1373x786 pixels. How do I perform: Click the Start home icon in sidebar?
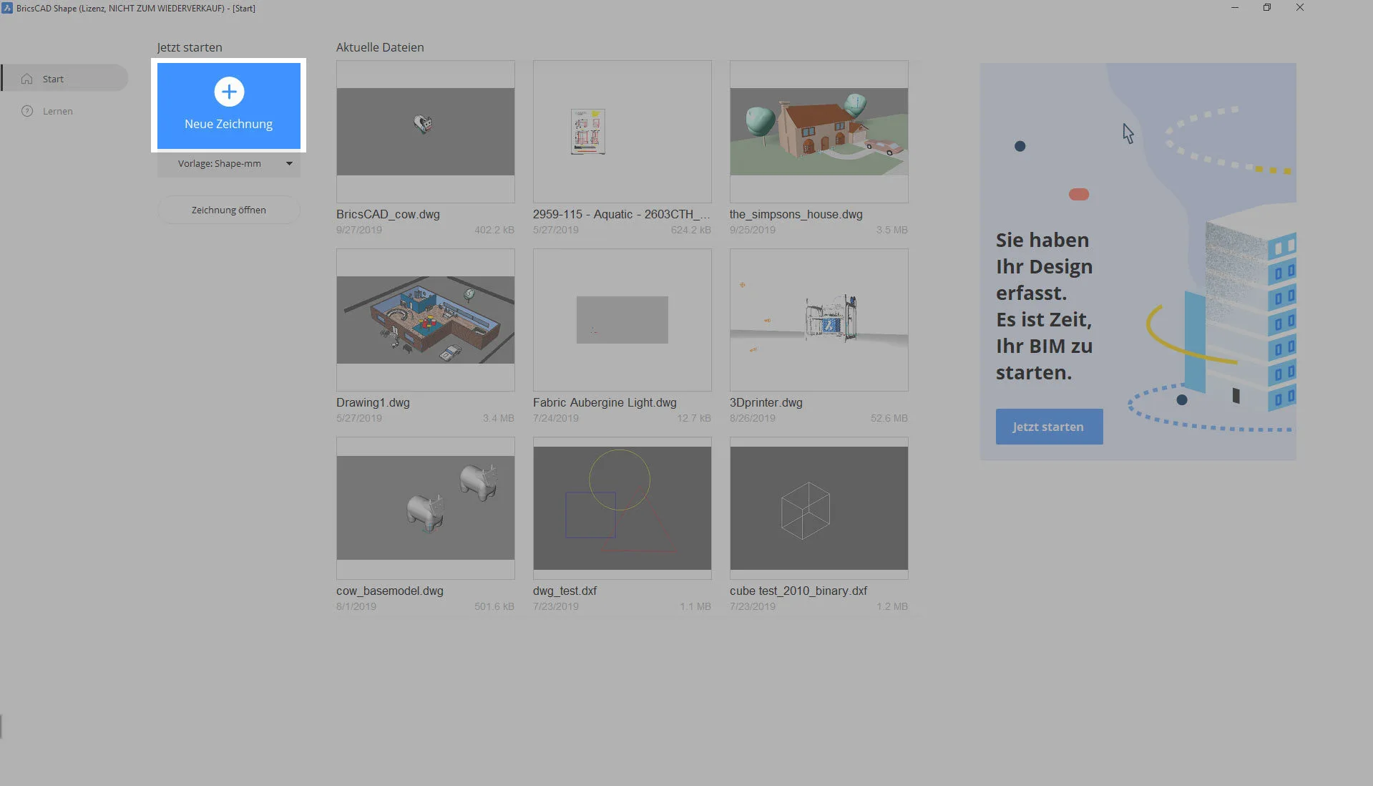click(27, 79)
